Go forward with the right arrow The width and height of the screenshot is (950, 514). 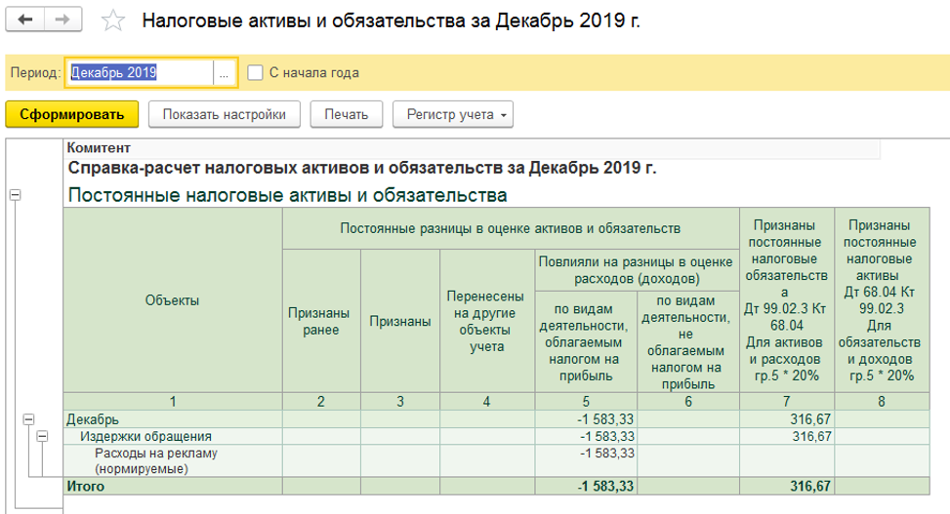(x=62, y=20)
